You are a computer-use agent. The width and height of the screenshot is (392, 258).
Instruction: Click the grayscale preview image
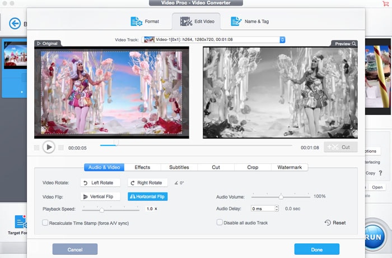(x=280, y=93)
